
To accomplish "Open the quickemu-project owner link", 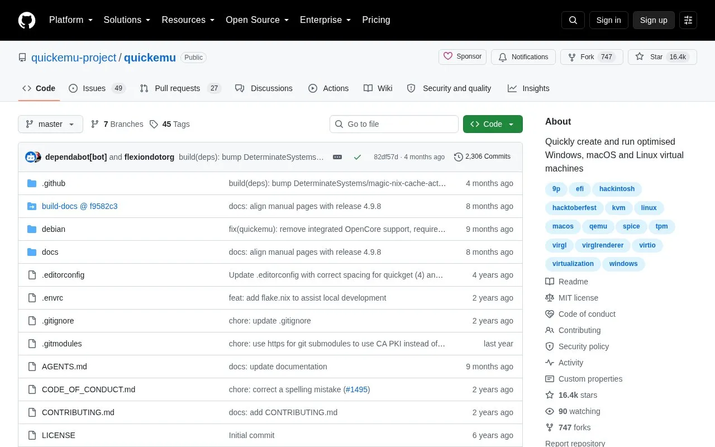I will pos(74,58).
